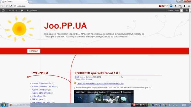
Task: Click the Добавить add-new menu
Action: coord(32,11)
